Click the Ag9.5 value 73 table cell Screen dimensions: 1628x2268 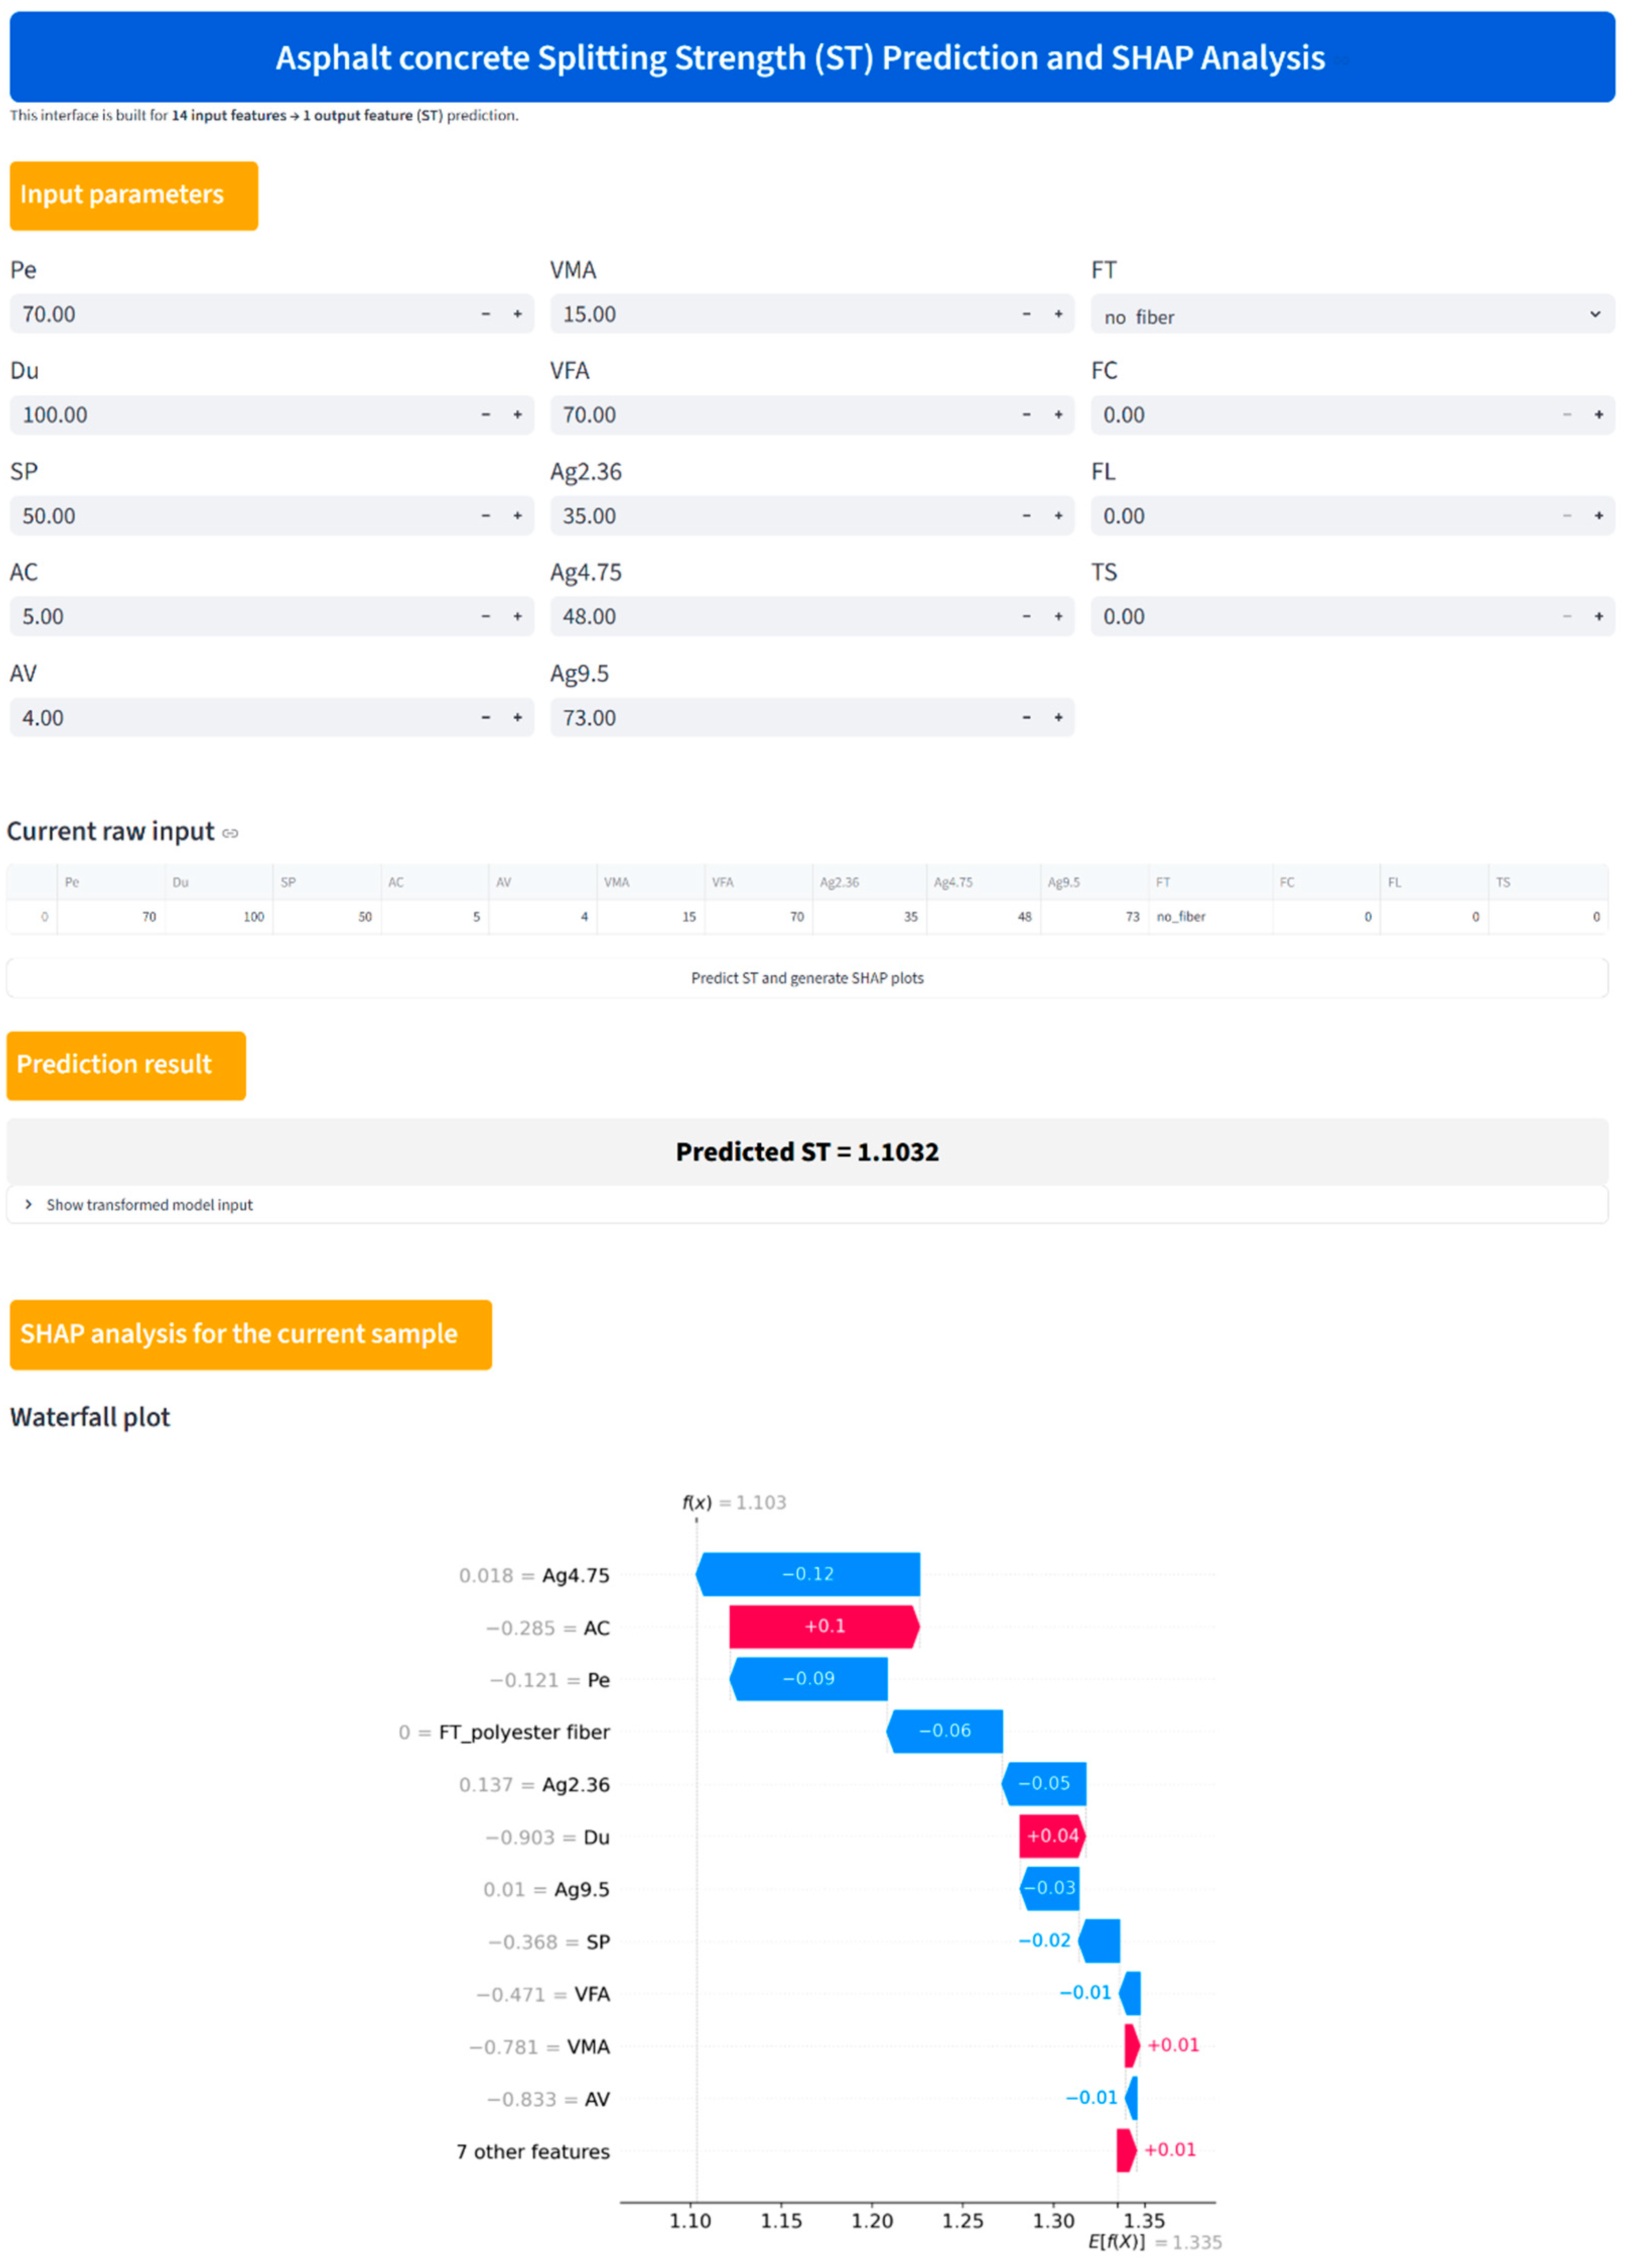[x=1094, y=917]
